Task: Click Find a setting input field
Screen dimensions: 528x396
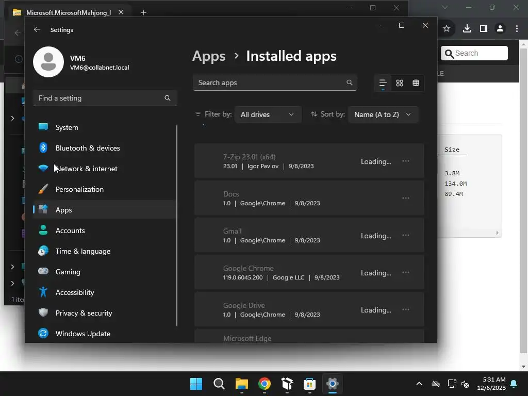Action: coord(105,98)
